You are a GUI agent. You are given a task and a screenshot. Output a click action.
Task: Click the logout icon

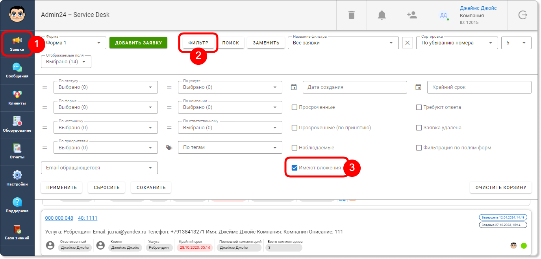coord(522,15)
